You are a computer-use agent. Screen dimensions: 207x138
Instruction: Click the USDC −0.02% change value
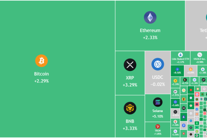click(158, 84)
